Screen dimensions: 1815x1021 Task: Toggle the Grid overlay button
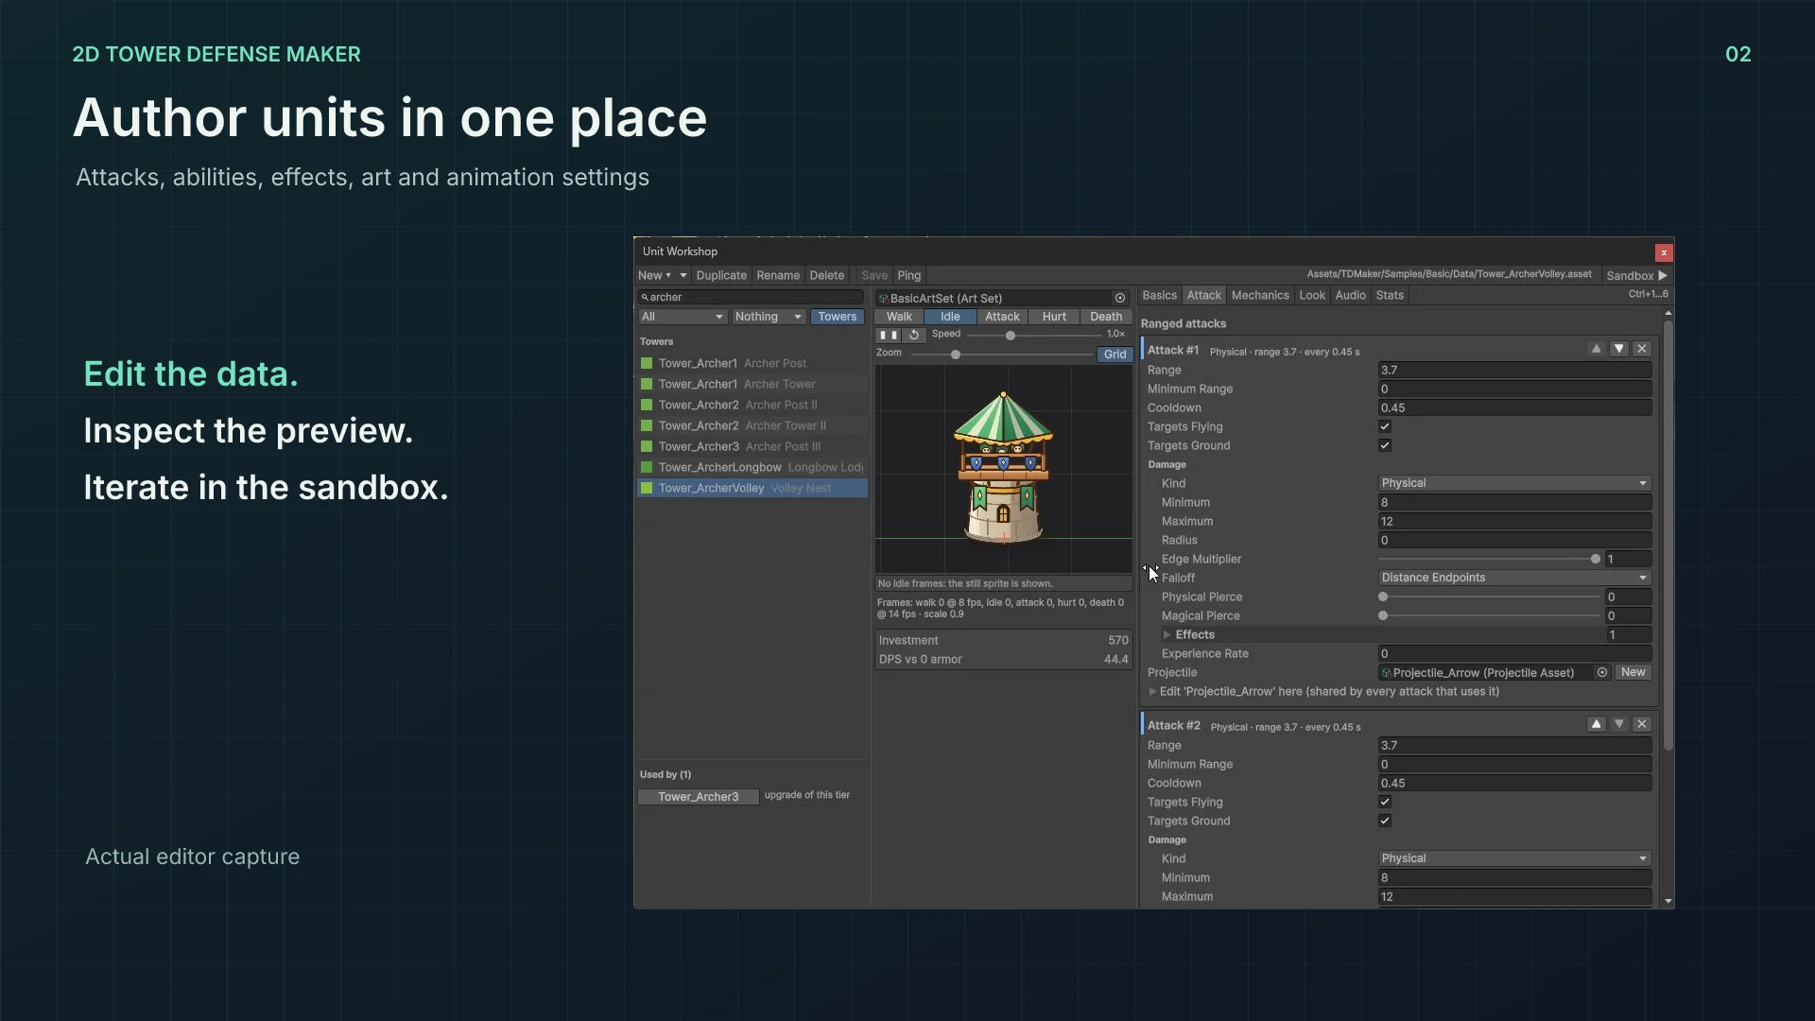point(1115,355)
